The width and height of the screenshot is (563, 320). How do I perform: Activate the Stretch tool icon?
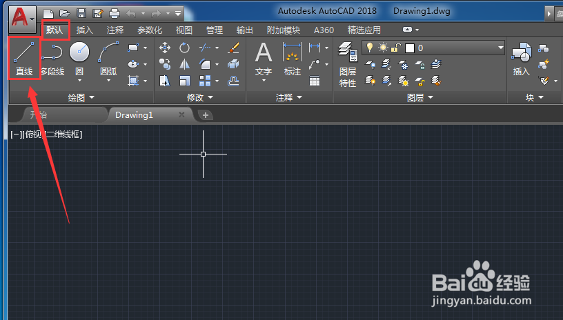point(165,81)
